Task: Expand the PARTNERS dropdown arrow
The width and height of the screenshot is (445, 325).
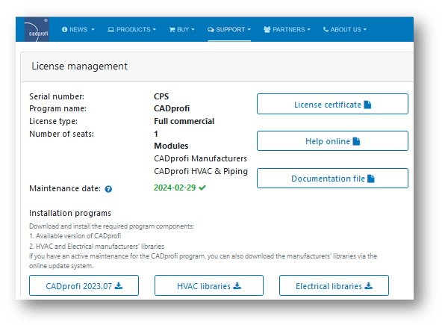Action: (x=309, y=30)
